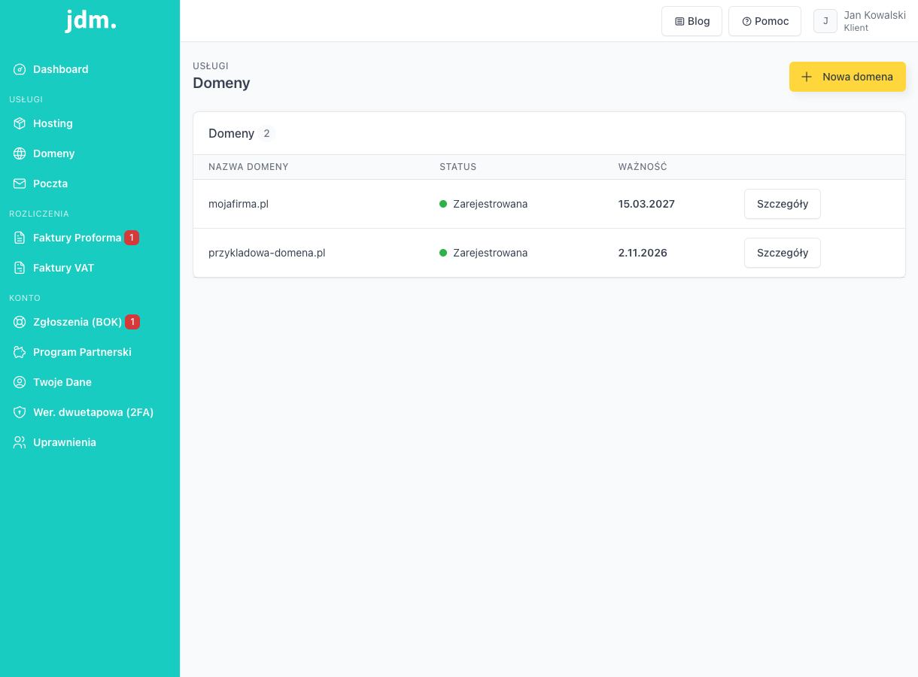Open the Pomoc help button
This screenshot has width=918, height=677.
(x=764, y=21)
